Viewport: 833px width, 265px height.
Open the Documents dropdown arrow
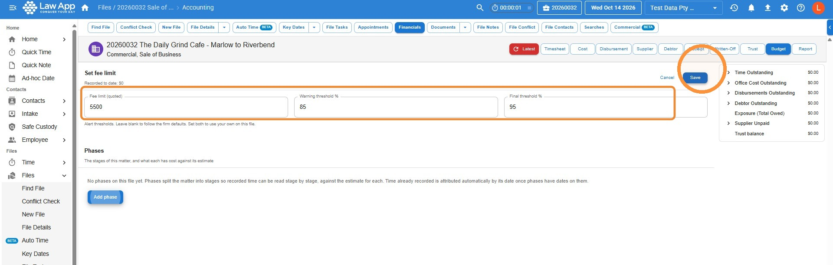pyautogui.click(x=465, y=27)
